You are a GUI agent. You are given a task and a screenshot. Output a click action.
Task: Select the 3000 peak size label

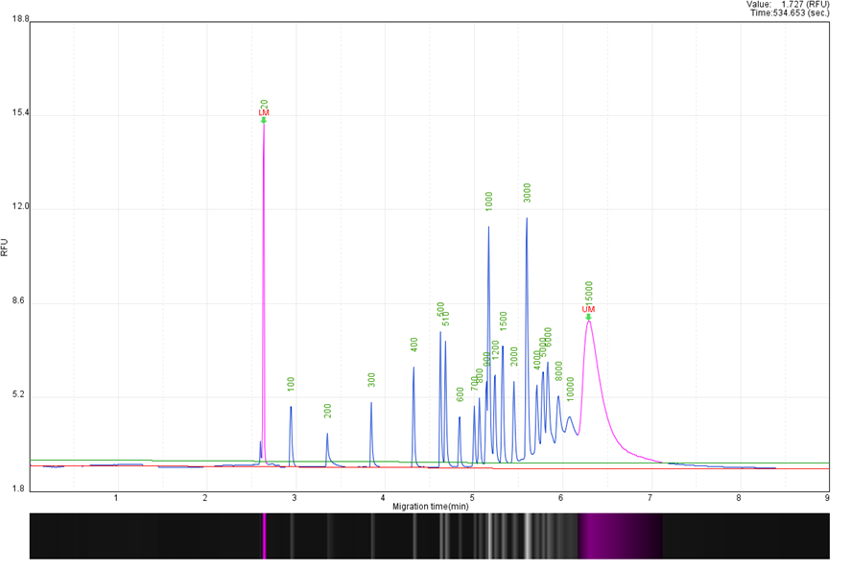527,192
